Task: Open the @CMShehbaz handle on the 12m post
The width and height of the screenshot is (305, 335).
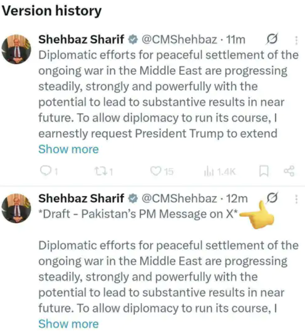Action: click(179, 198)
